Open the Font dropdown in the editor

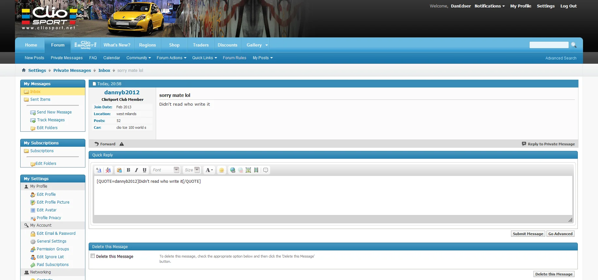166,170
